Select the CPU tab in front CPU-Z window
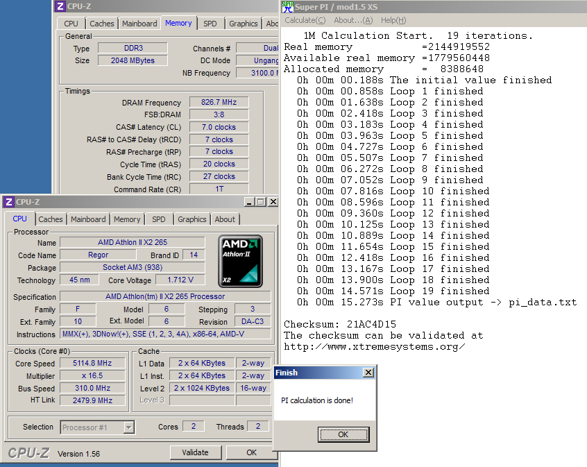Viewport: 587px width, 467px height. coord(20,219)
